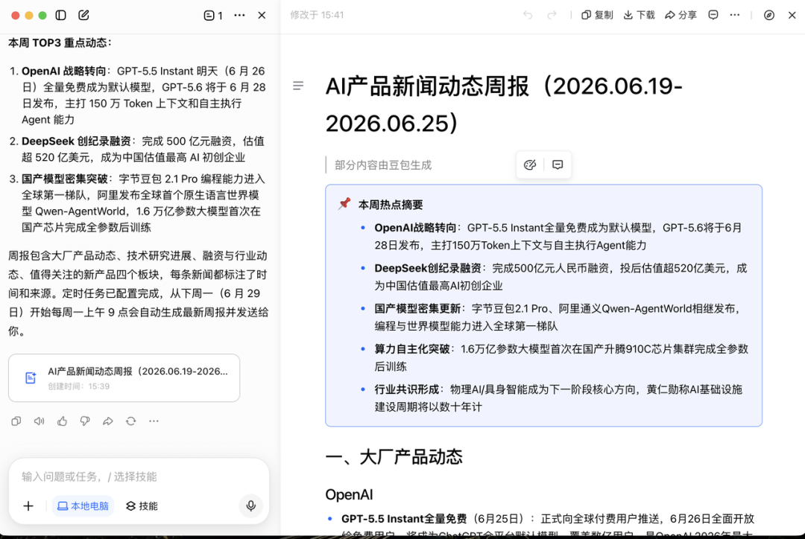Share the document via 分享
Image resolution: width=805 pixels, height=539 pixels.
(681, 15)
